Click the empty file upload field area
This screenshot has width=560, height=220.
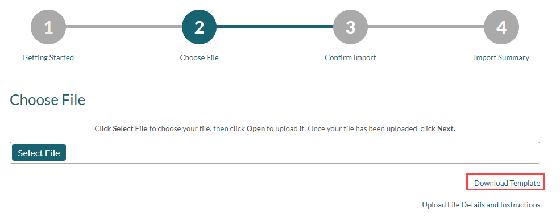(302, 153)
